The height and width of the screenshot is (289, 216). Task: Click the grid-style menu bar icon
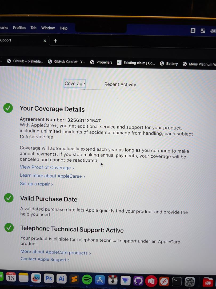(x=203, y=31)
